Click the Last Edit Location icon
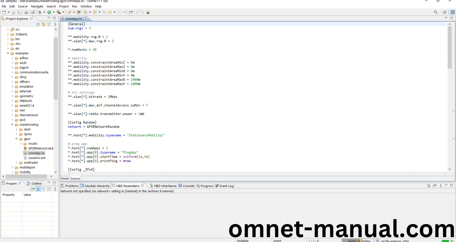This screenshot has width=456, height=242. [x=104, y=12]
